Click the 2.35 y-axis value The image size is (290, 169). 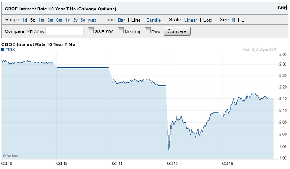pos(283,54)
